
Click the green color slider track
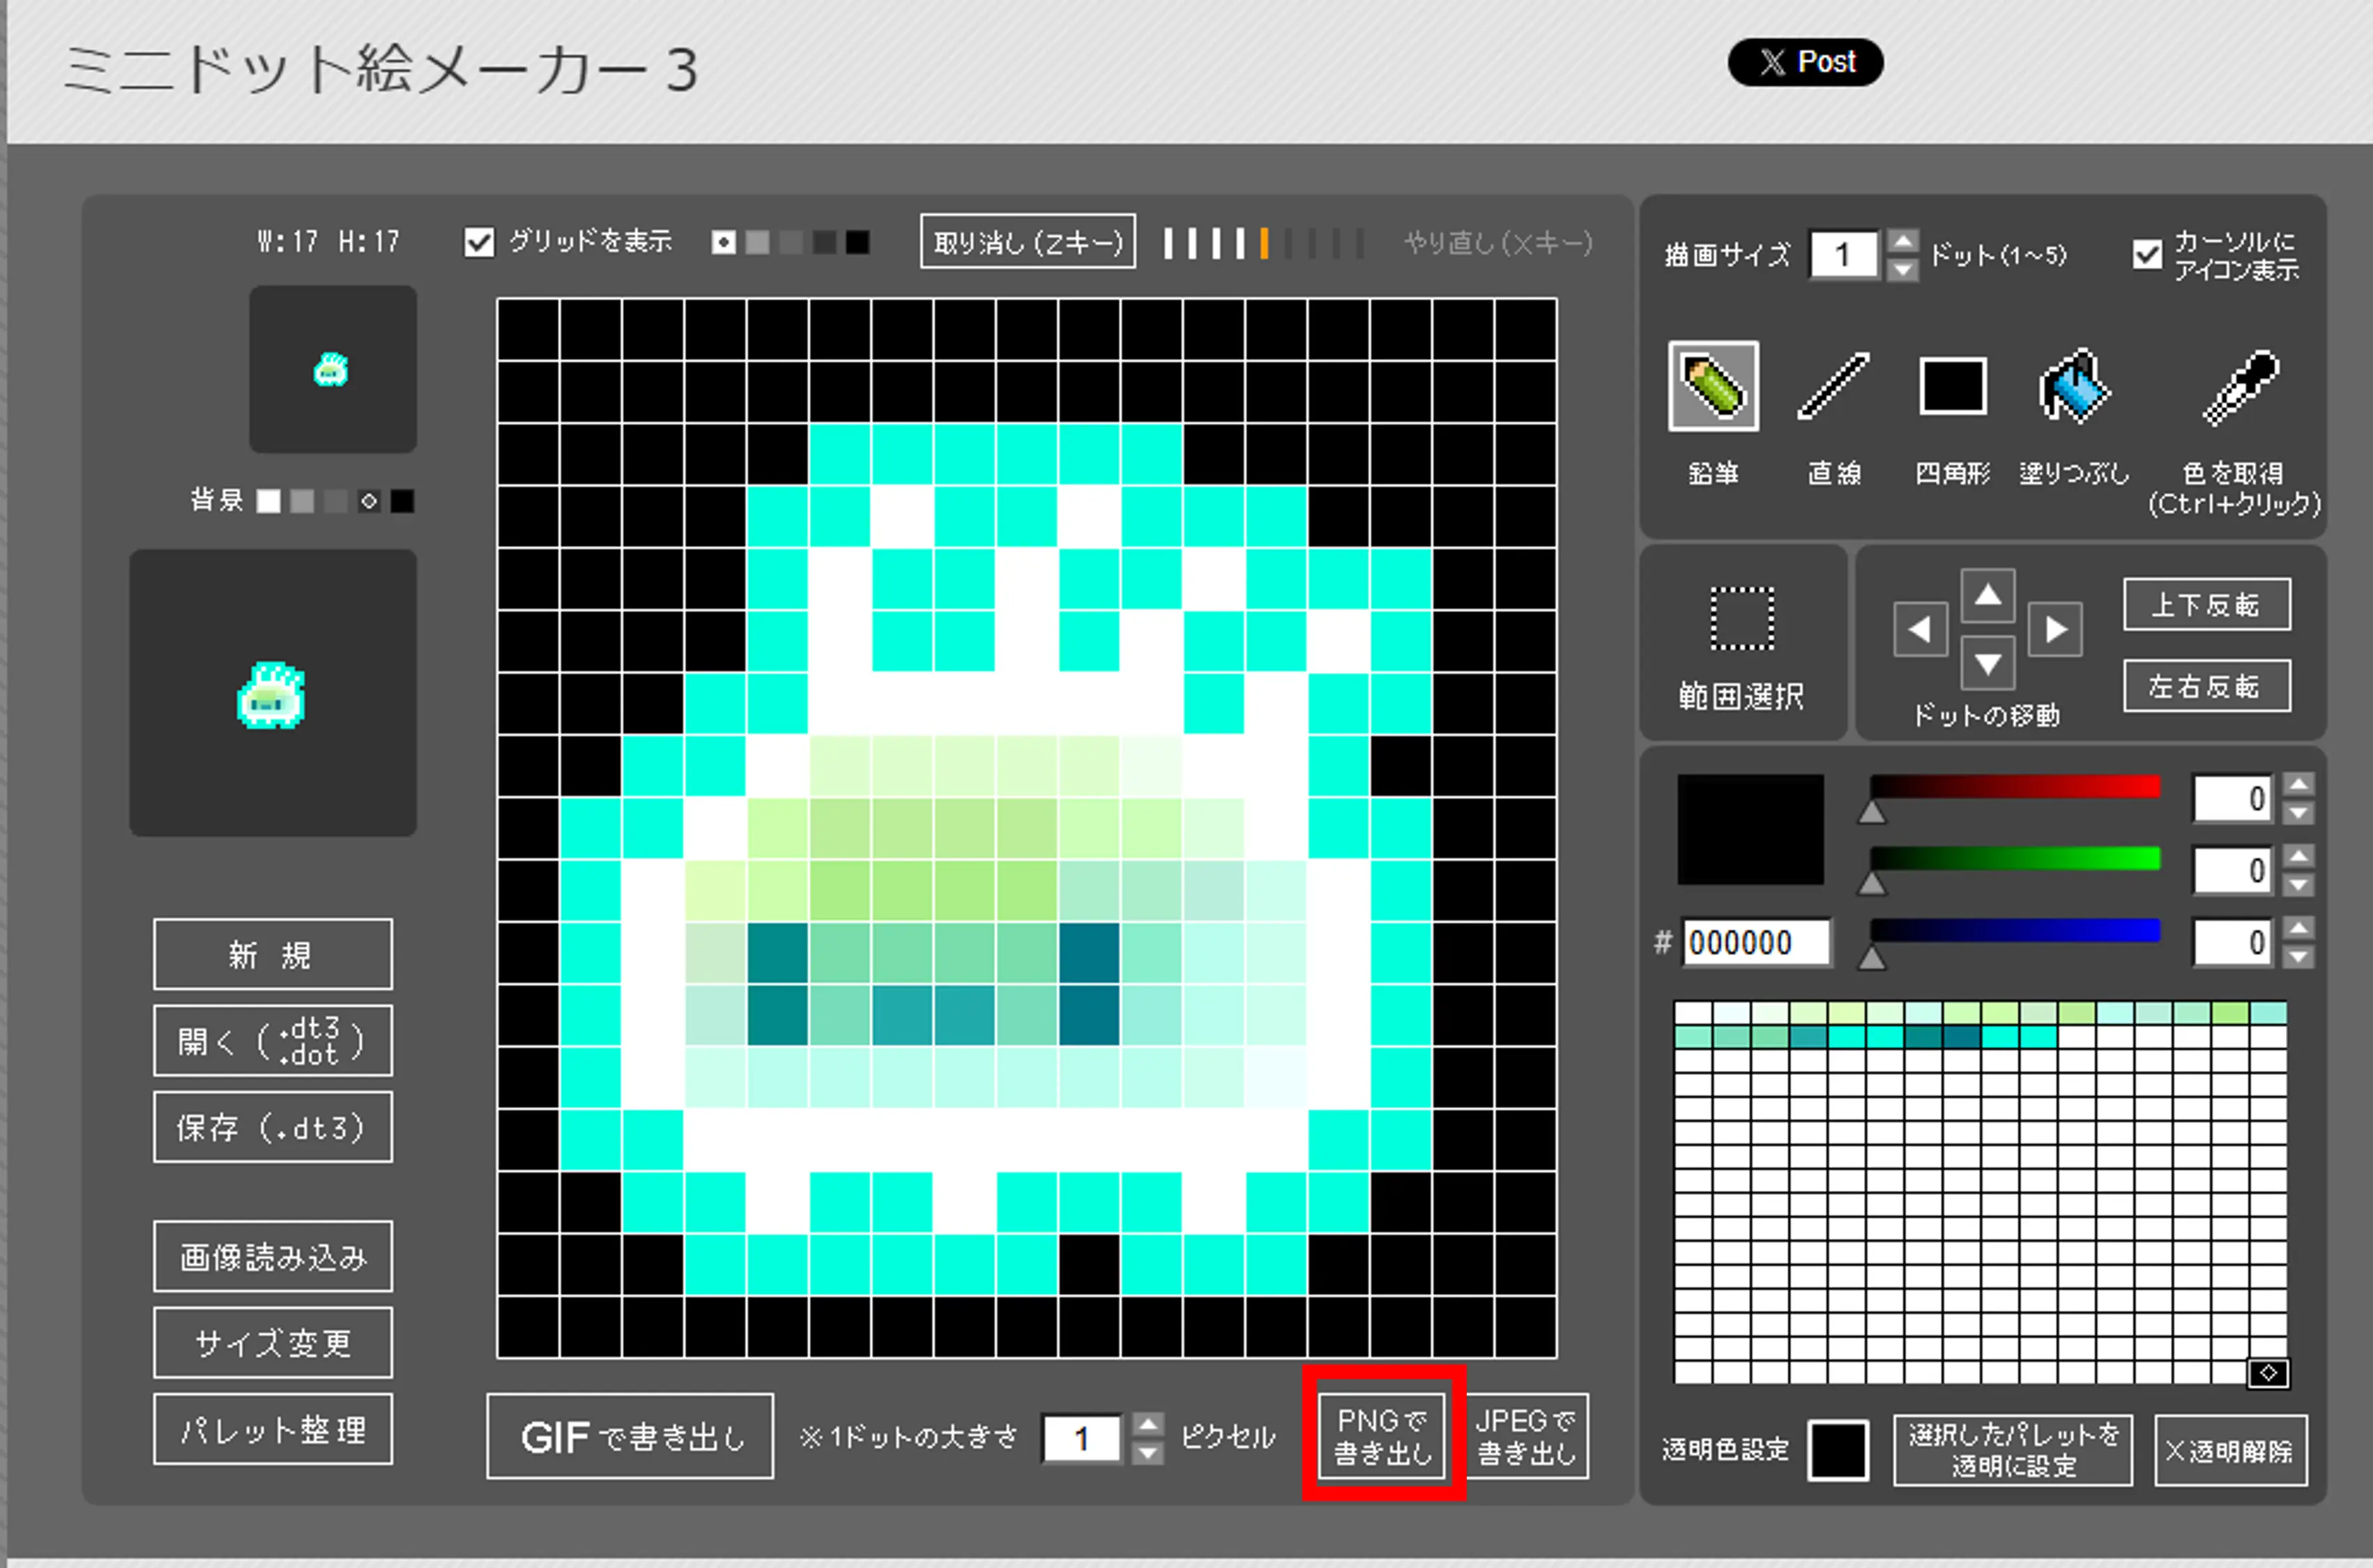pos(2014,859)
